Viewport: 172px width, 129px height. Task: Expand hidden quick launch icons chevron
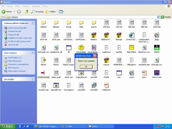[32, 126]
